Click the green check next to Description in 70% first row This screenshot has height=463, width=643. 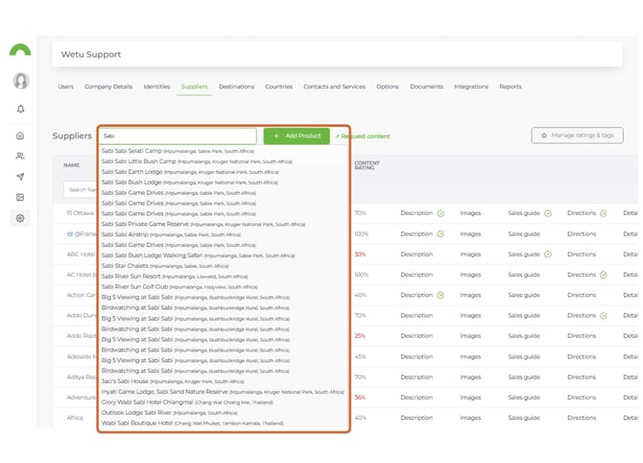[441, 213]
